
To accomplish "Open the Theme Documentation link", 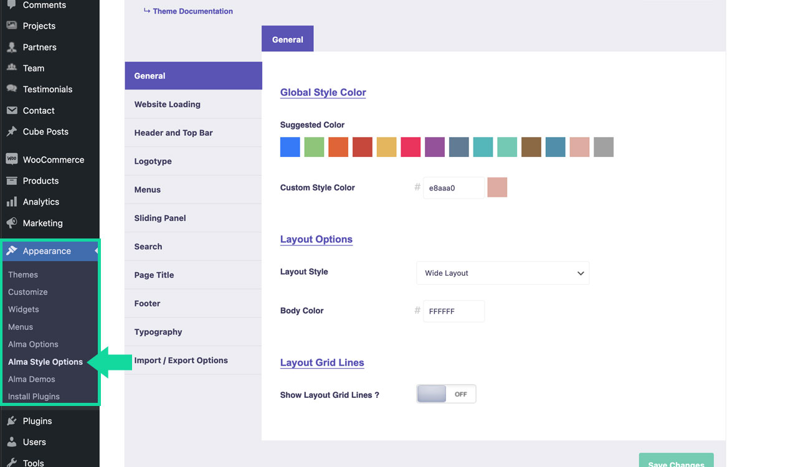I will tap(192, 11).
